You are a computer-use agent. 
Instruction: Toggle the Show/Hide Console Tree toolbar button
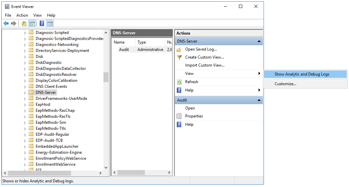[x=32, y=23]
